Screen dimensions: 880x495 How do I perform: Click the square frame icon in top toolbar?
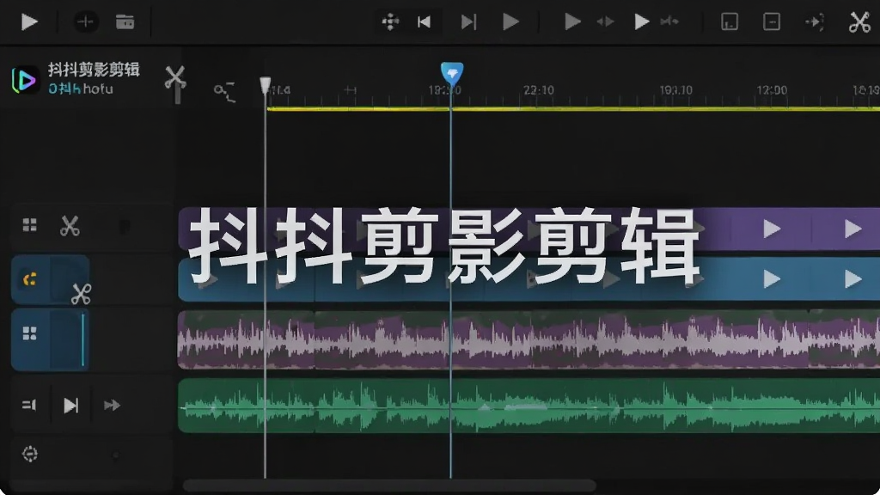click(x=729, y=21)
